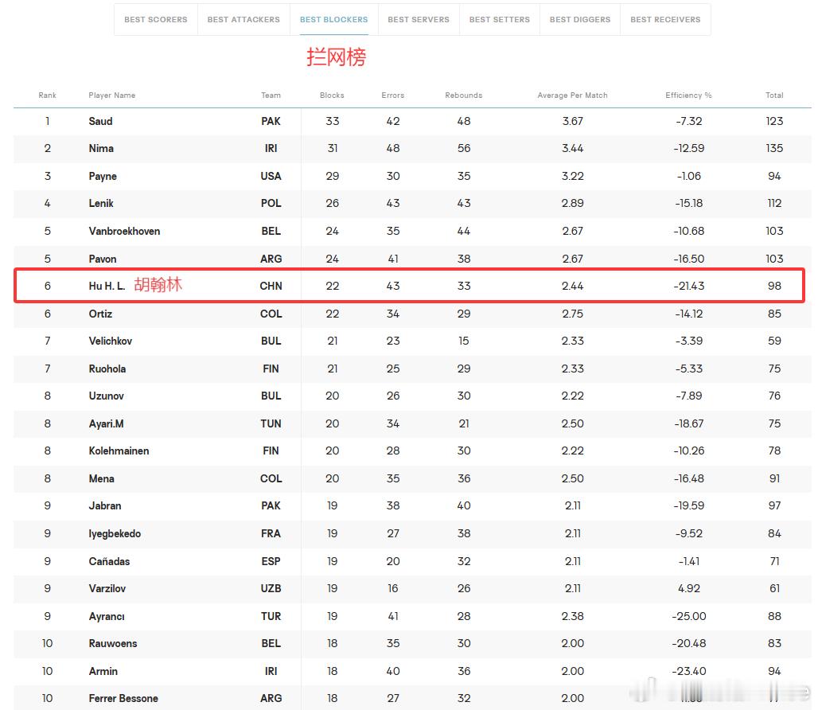Open Vanbroekhoven player entry
Image resolution: width=818 pixels, height=710 pixels.
pyautogui.click(x=124, y=231)
